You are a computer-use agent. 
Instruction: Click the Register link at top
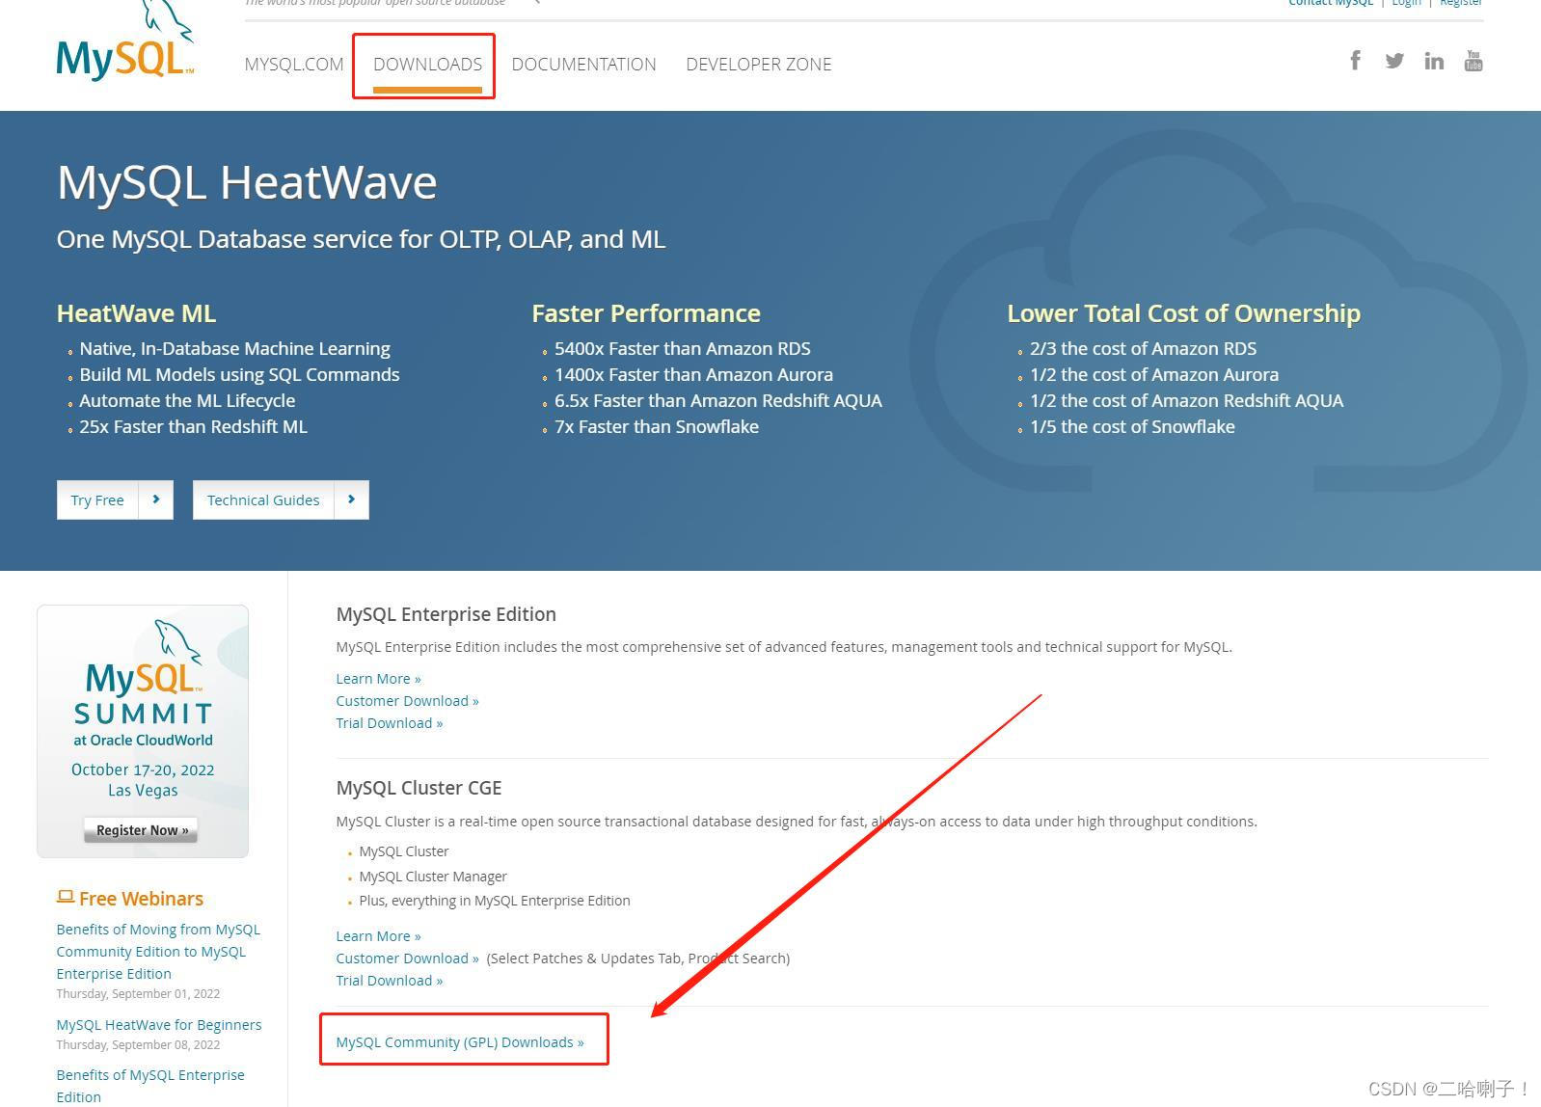1461,3
